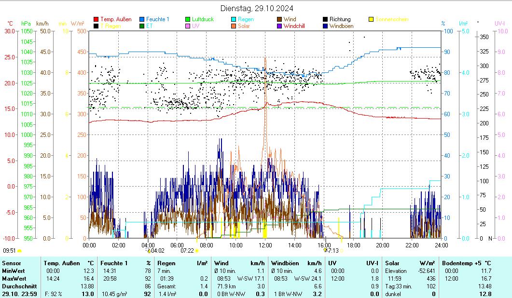This screenshot has width=512, height=298.
Task: Click the brown Wind legend square
Action: tap(280, 19)
